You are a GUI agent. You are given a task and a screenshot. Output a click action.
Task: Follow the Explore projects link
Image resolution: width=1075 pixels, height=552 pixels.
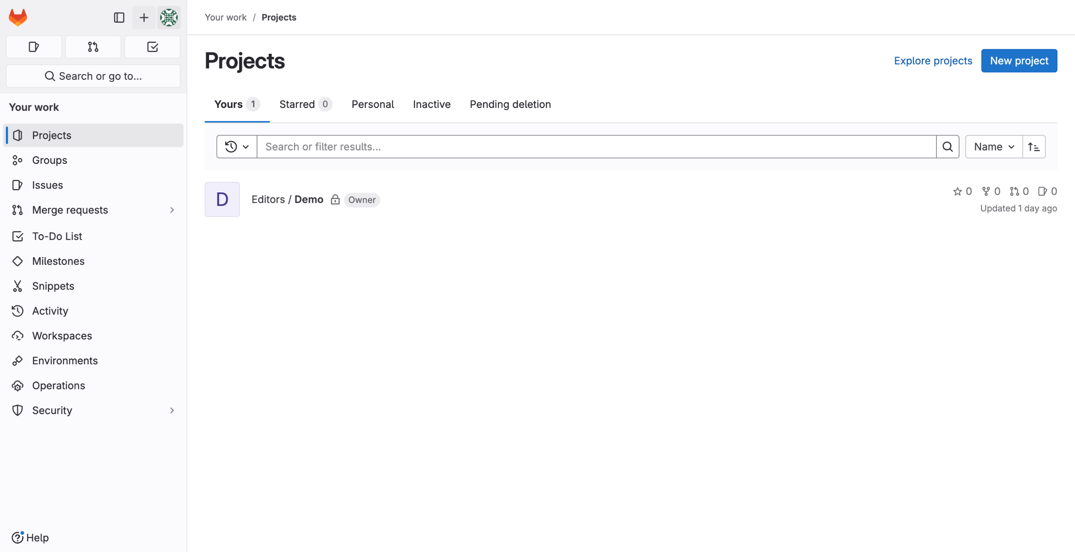click(x=933, y=61)
